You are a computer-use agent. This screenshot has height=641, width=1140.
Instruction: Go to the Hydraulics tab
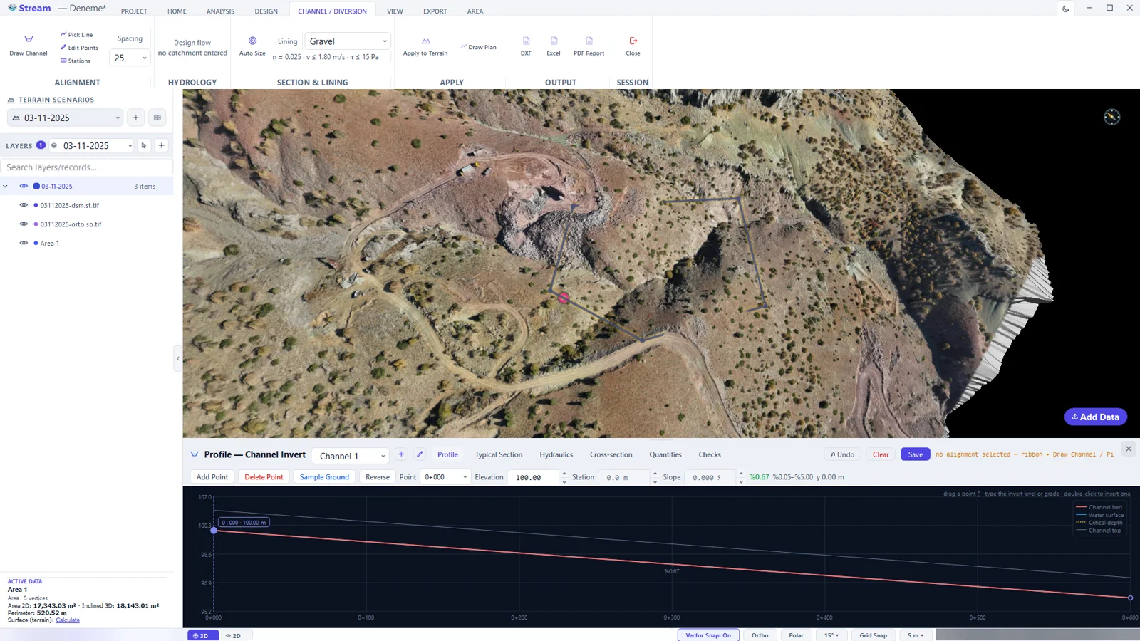[556, 454]
